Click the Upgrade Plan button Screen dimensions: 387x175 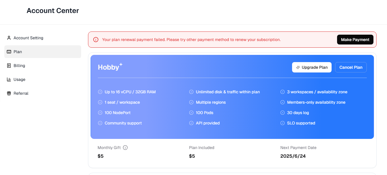pos(312,67)
